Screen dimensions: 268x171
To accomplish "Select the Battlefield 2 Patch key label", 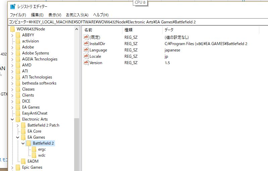I will [x=43, y=125].
